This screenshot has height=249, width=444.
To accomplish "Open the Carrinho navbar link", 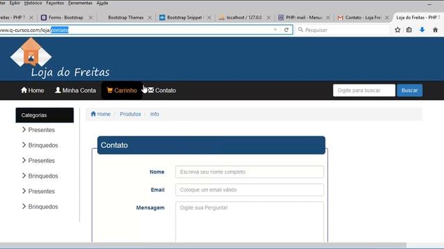I will pos(122,91).
